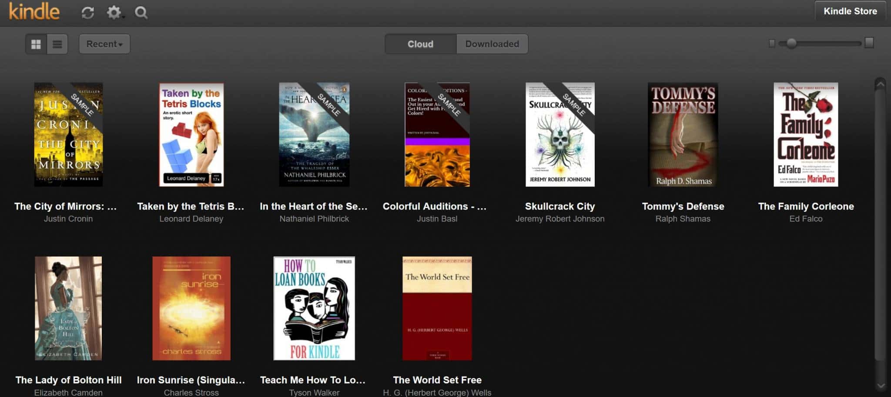Open The Lady of Bolton Hill cover
This screenshot has width=891, height=397.
tap(68, 308)
